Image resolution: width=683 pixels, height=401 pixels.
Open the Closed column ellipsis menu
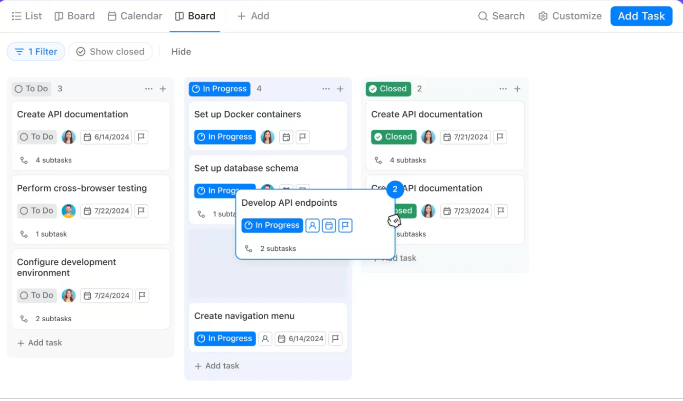click(503, 89)
